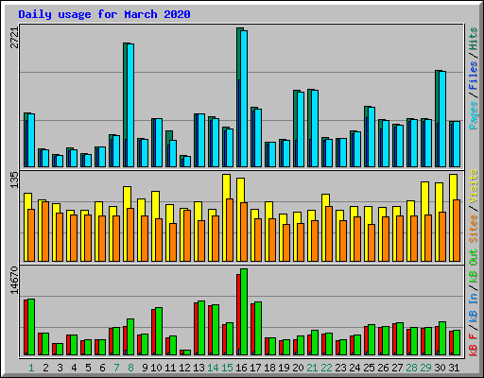
Task: Click the Visits legend label
Action: coord(474,186)
